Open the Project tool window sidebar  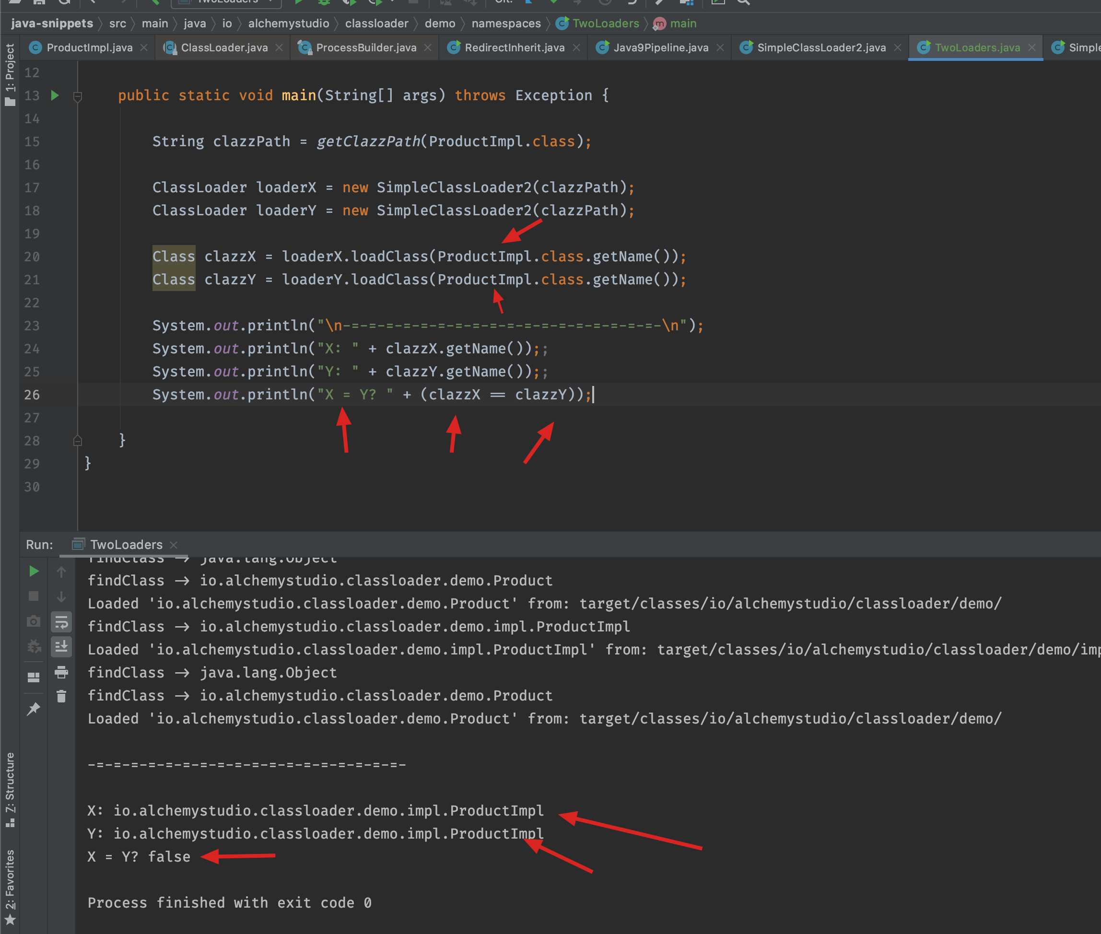click(10, 74)
